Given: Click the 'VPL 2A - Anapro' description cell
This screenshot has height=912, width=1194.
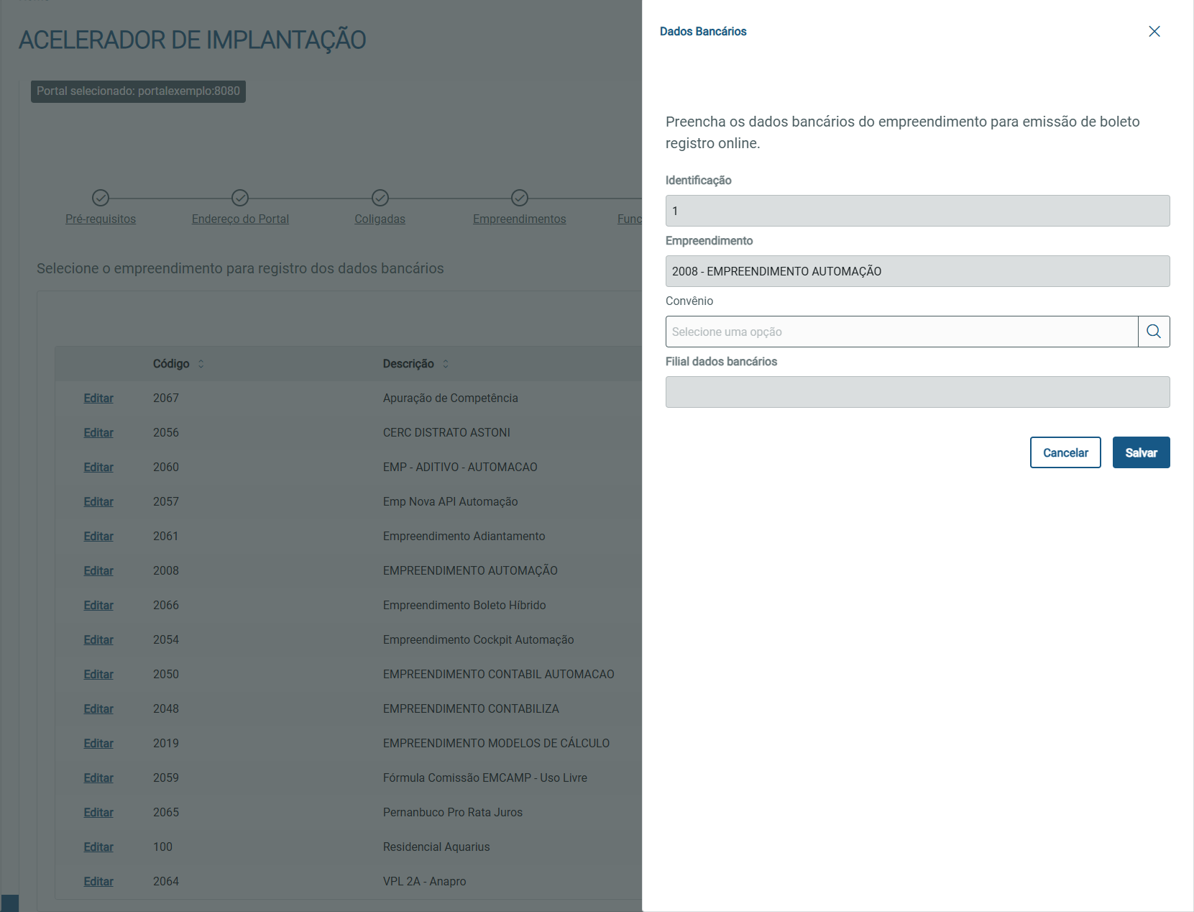Looking at the screenshot, I should (x=424, y=882).
